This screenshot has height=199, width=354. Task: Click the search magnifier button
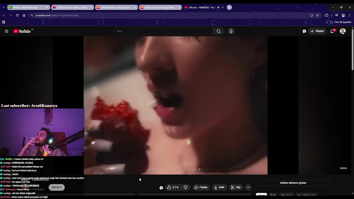coord(218,31)
